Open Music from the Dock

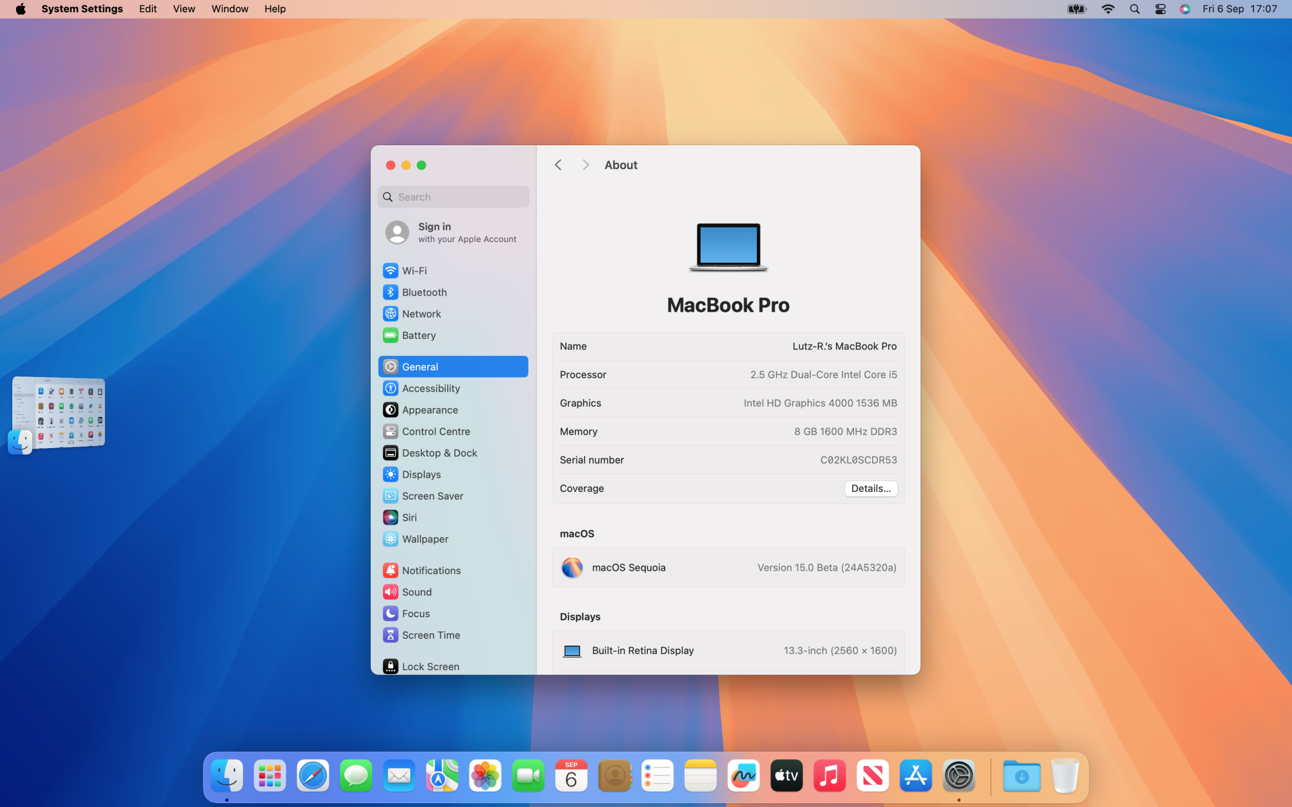[829, 775]
